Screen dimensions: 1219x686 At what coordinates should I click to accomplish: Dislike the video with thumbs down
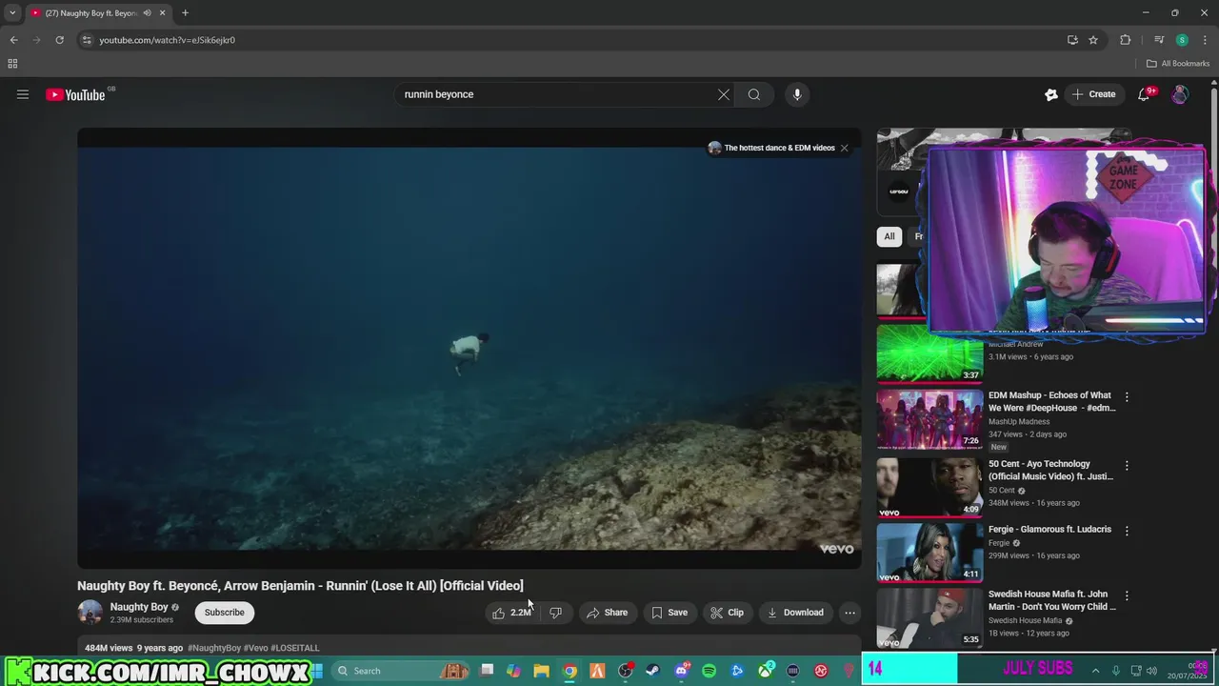555,613
